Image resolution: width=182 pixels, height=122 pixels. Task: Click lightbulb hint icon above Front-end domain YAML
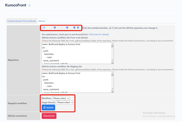pos(42,41)
